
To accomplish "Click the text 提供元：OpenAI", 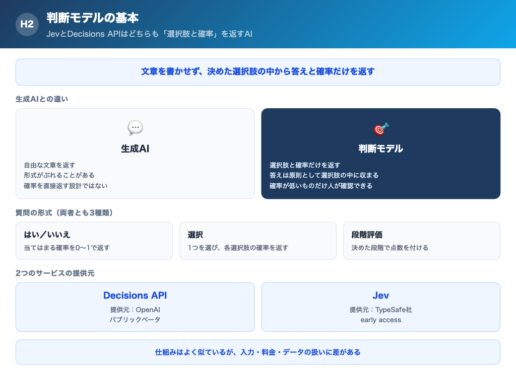I will pyautogui.click(x=135, y=310).
